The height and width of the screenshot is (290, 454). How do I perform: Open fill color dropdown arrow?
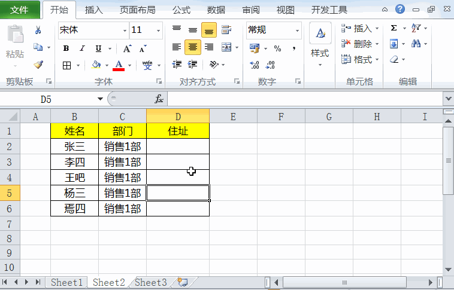107,66
